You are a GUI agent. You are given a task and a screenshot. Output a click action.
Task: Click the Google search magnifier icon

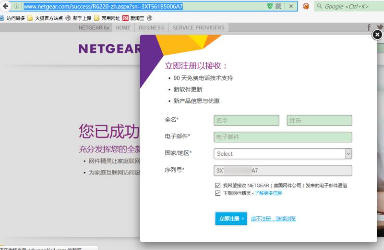coord(319,6)
